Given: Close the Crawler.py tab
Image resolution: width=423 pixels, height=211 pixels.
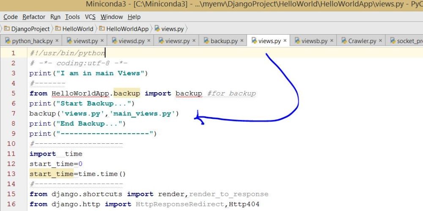Looking at the screenshot, I should (x=380, y=41).
